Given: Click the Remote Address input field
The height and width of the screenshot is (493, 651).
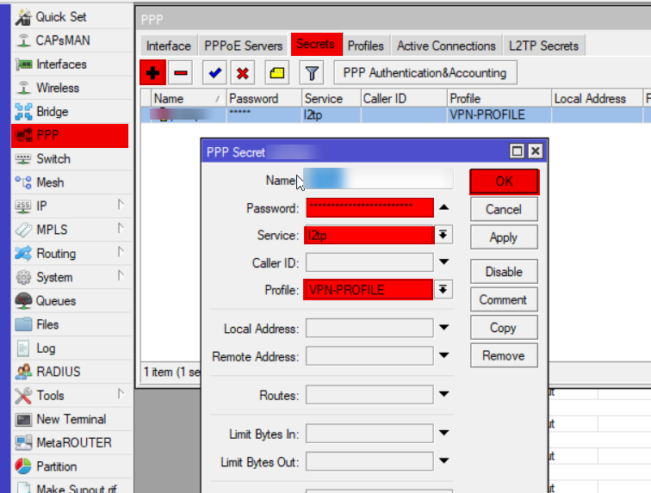Looking at the screenshot, I should [x=369, y=356].
